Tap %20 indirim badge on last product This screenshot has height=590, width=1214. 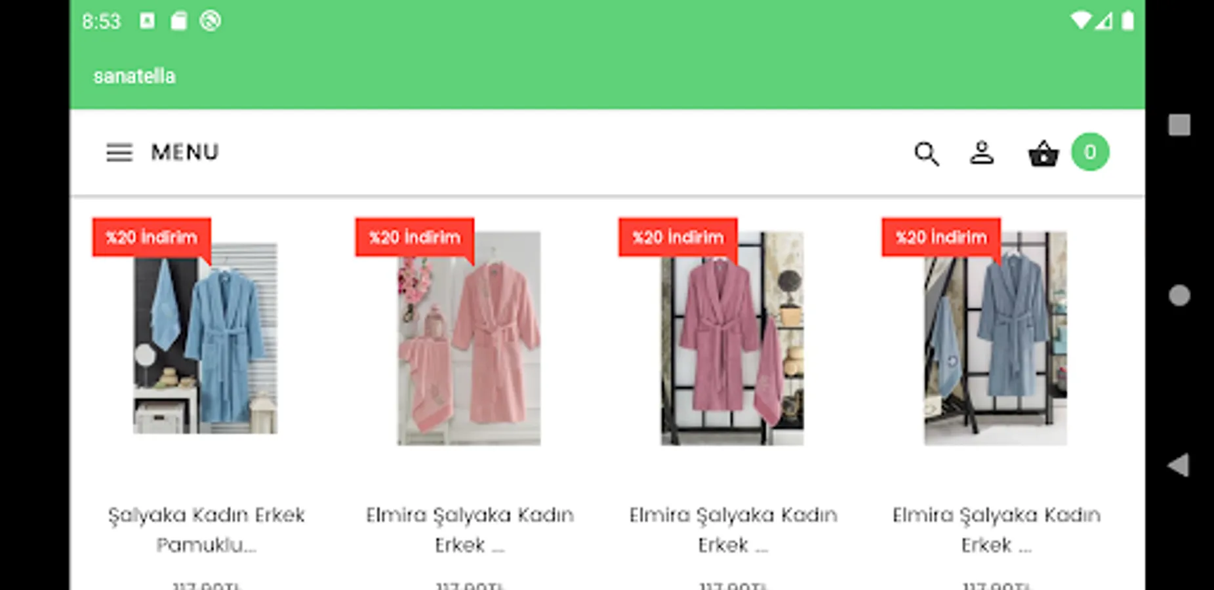941,237
